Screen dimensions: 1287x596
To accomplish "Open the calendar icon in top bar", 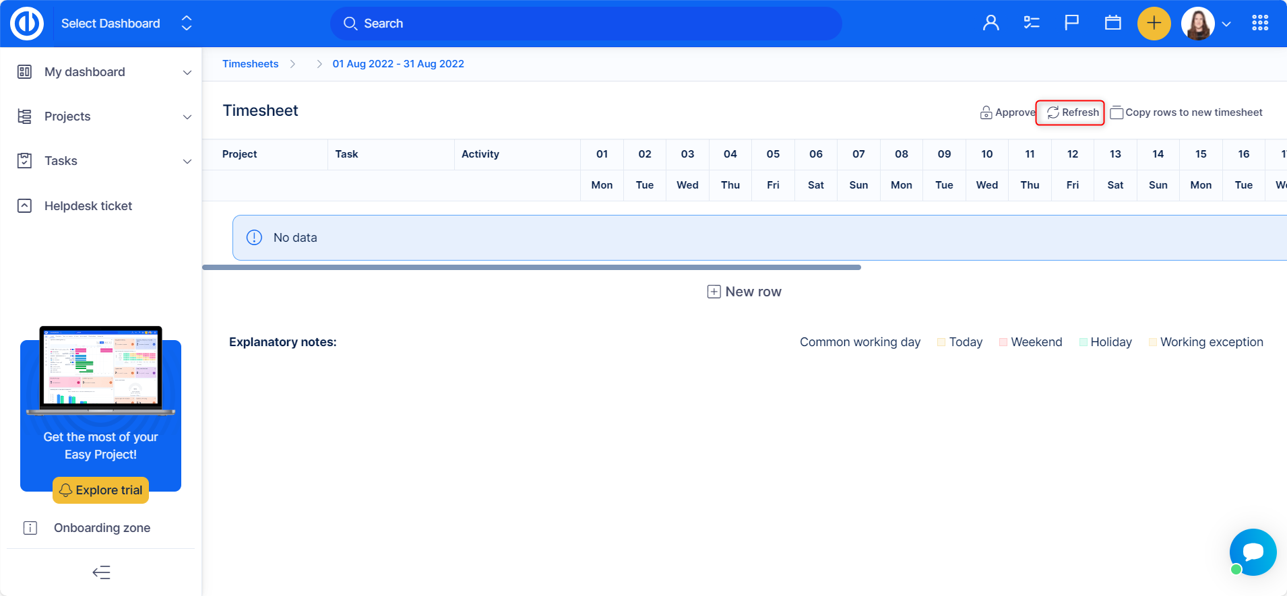I will (1112, 24).
